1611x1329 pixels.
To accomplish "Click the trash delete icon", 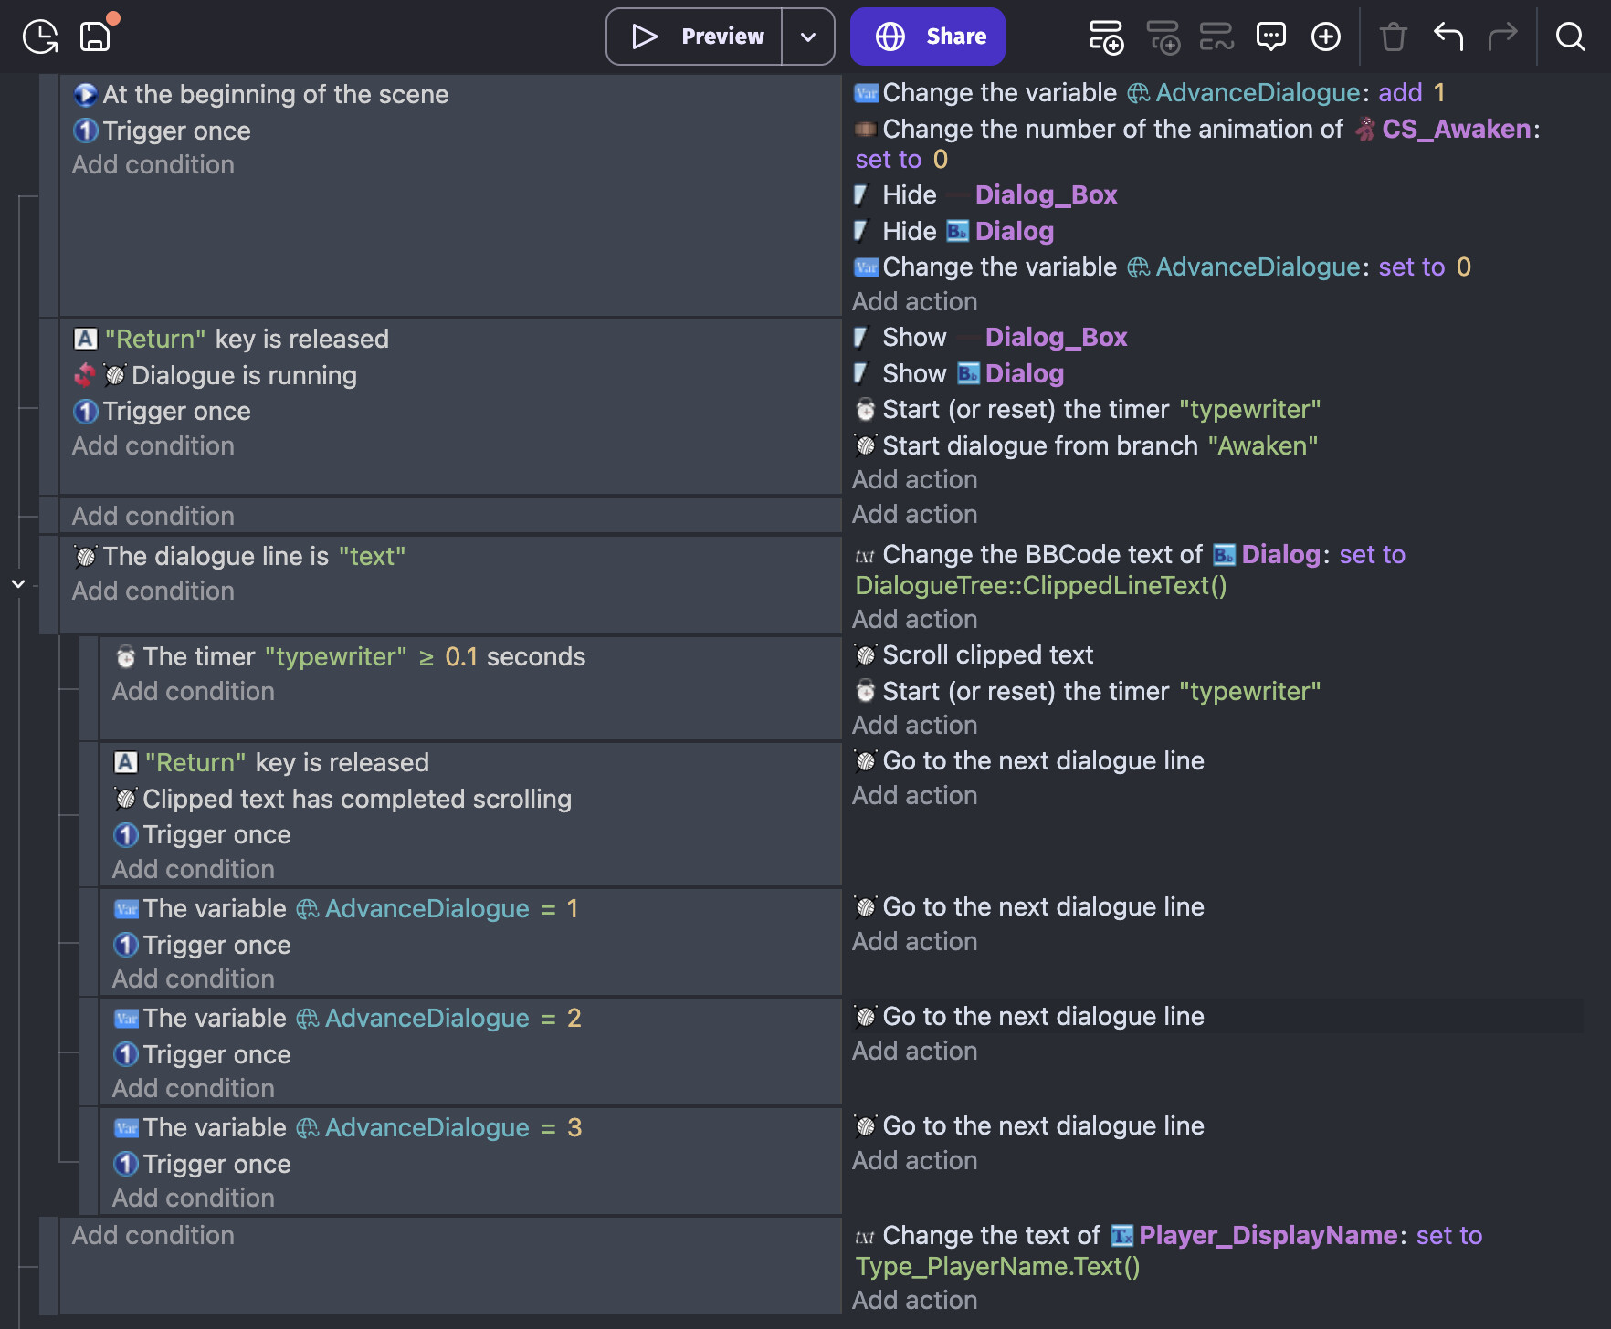I will 1393,37.
